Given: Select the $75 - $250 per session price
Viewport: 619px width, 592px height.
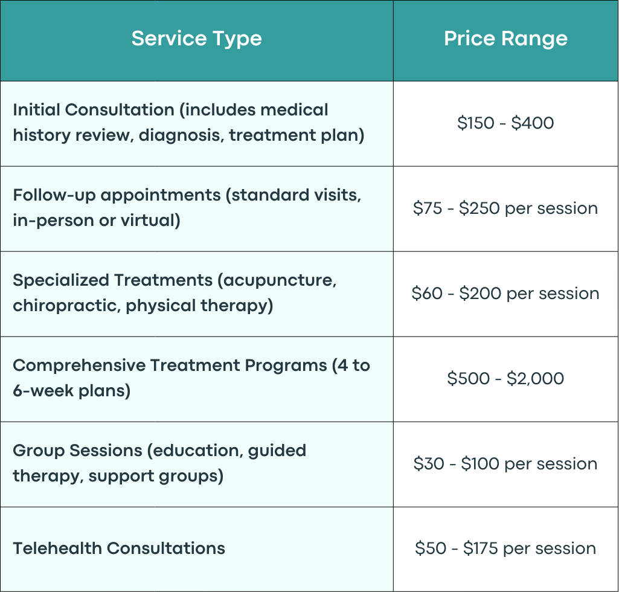Looking at the screenshot, I should click(x=505, y=208).
